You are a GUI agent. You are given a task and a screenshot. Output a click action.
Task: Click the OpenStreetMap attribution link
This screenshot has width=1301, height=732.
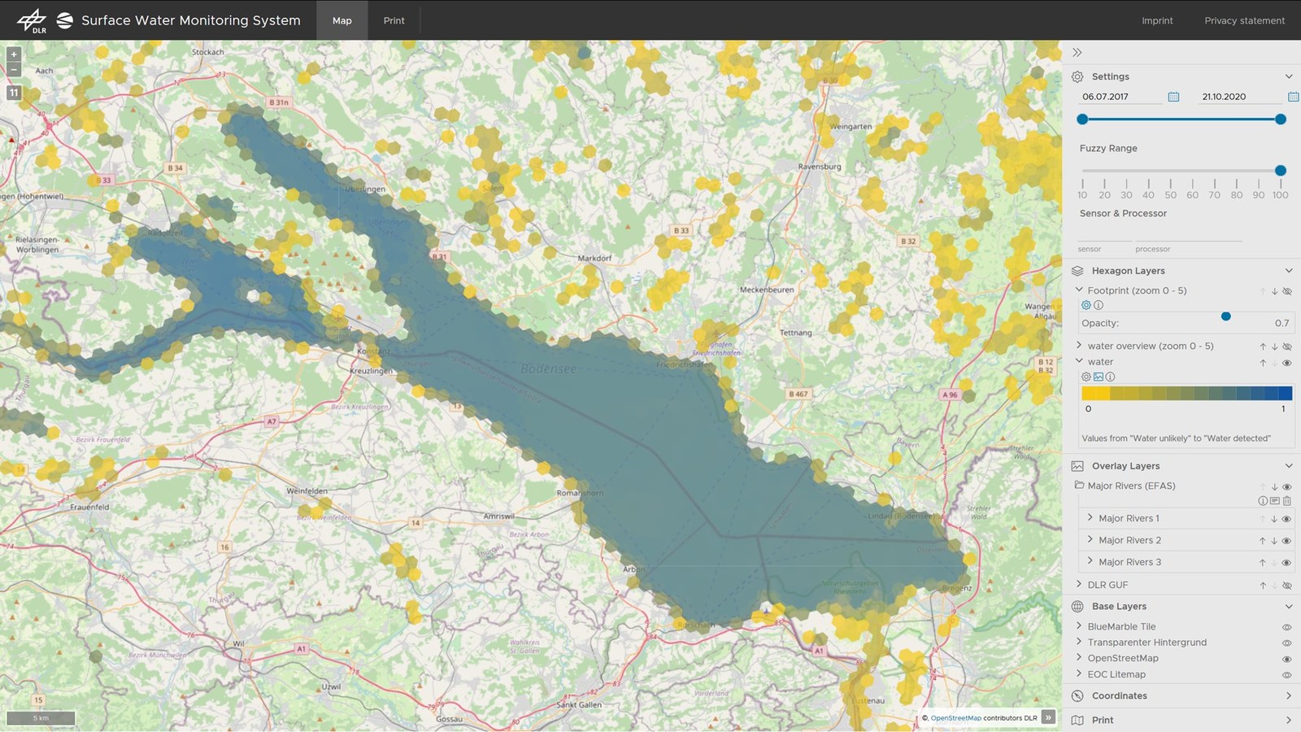pos(956,718)
